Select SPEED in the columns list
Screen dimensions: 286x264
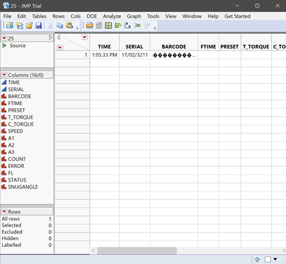16,131
